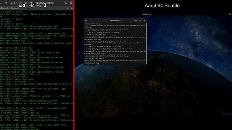Screen dimensions: 232x130
Task: Open search in the Seattle terminal
Action: [x=136, y=21]
